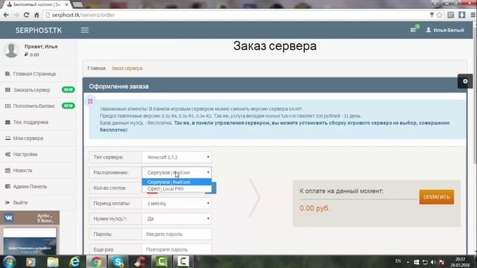Click the Еще раз password repeat field
477x268 pixels.
(x=177, y=249)
